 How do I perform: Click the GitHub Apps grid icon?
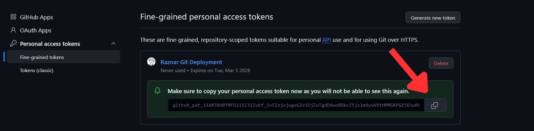click(x=13, y=17)
